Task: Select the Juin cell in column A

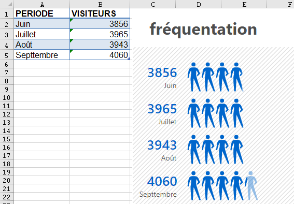Action: [41, 24]
